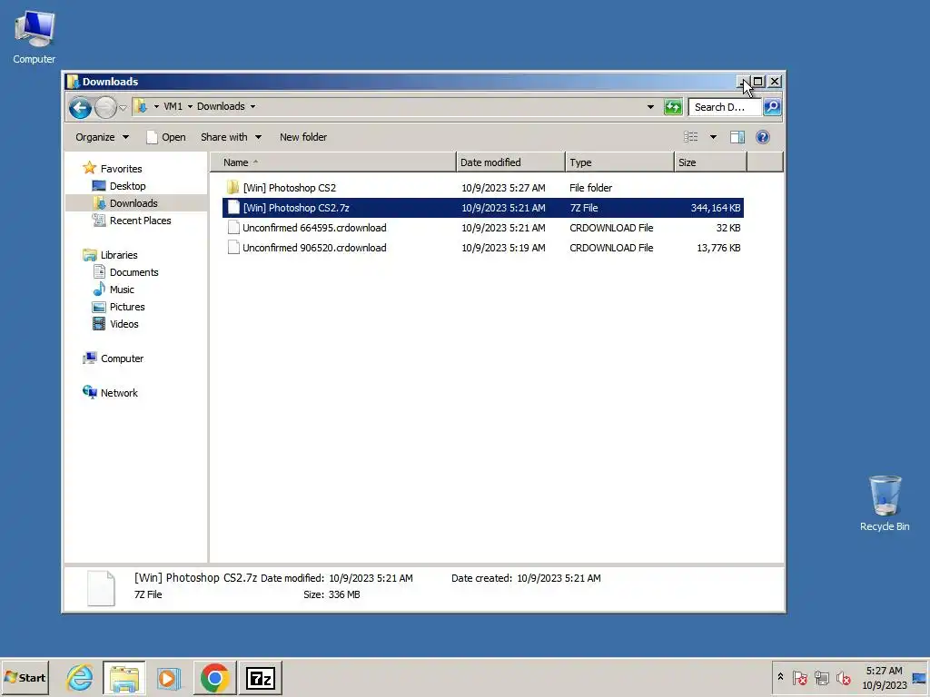This screenshot has height=697, width=930.
Task: Click Open in the command bar
Action: (x=166, y=137)
